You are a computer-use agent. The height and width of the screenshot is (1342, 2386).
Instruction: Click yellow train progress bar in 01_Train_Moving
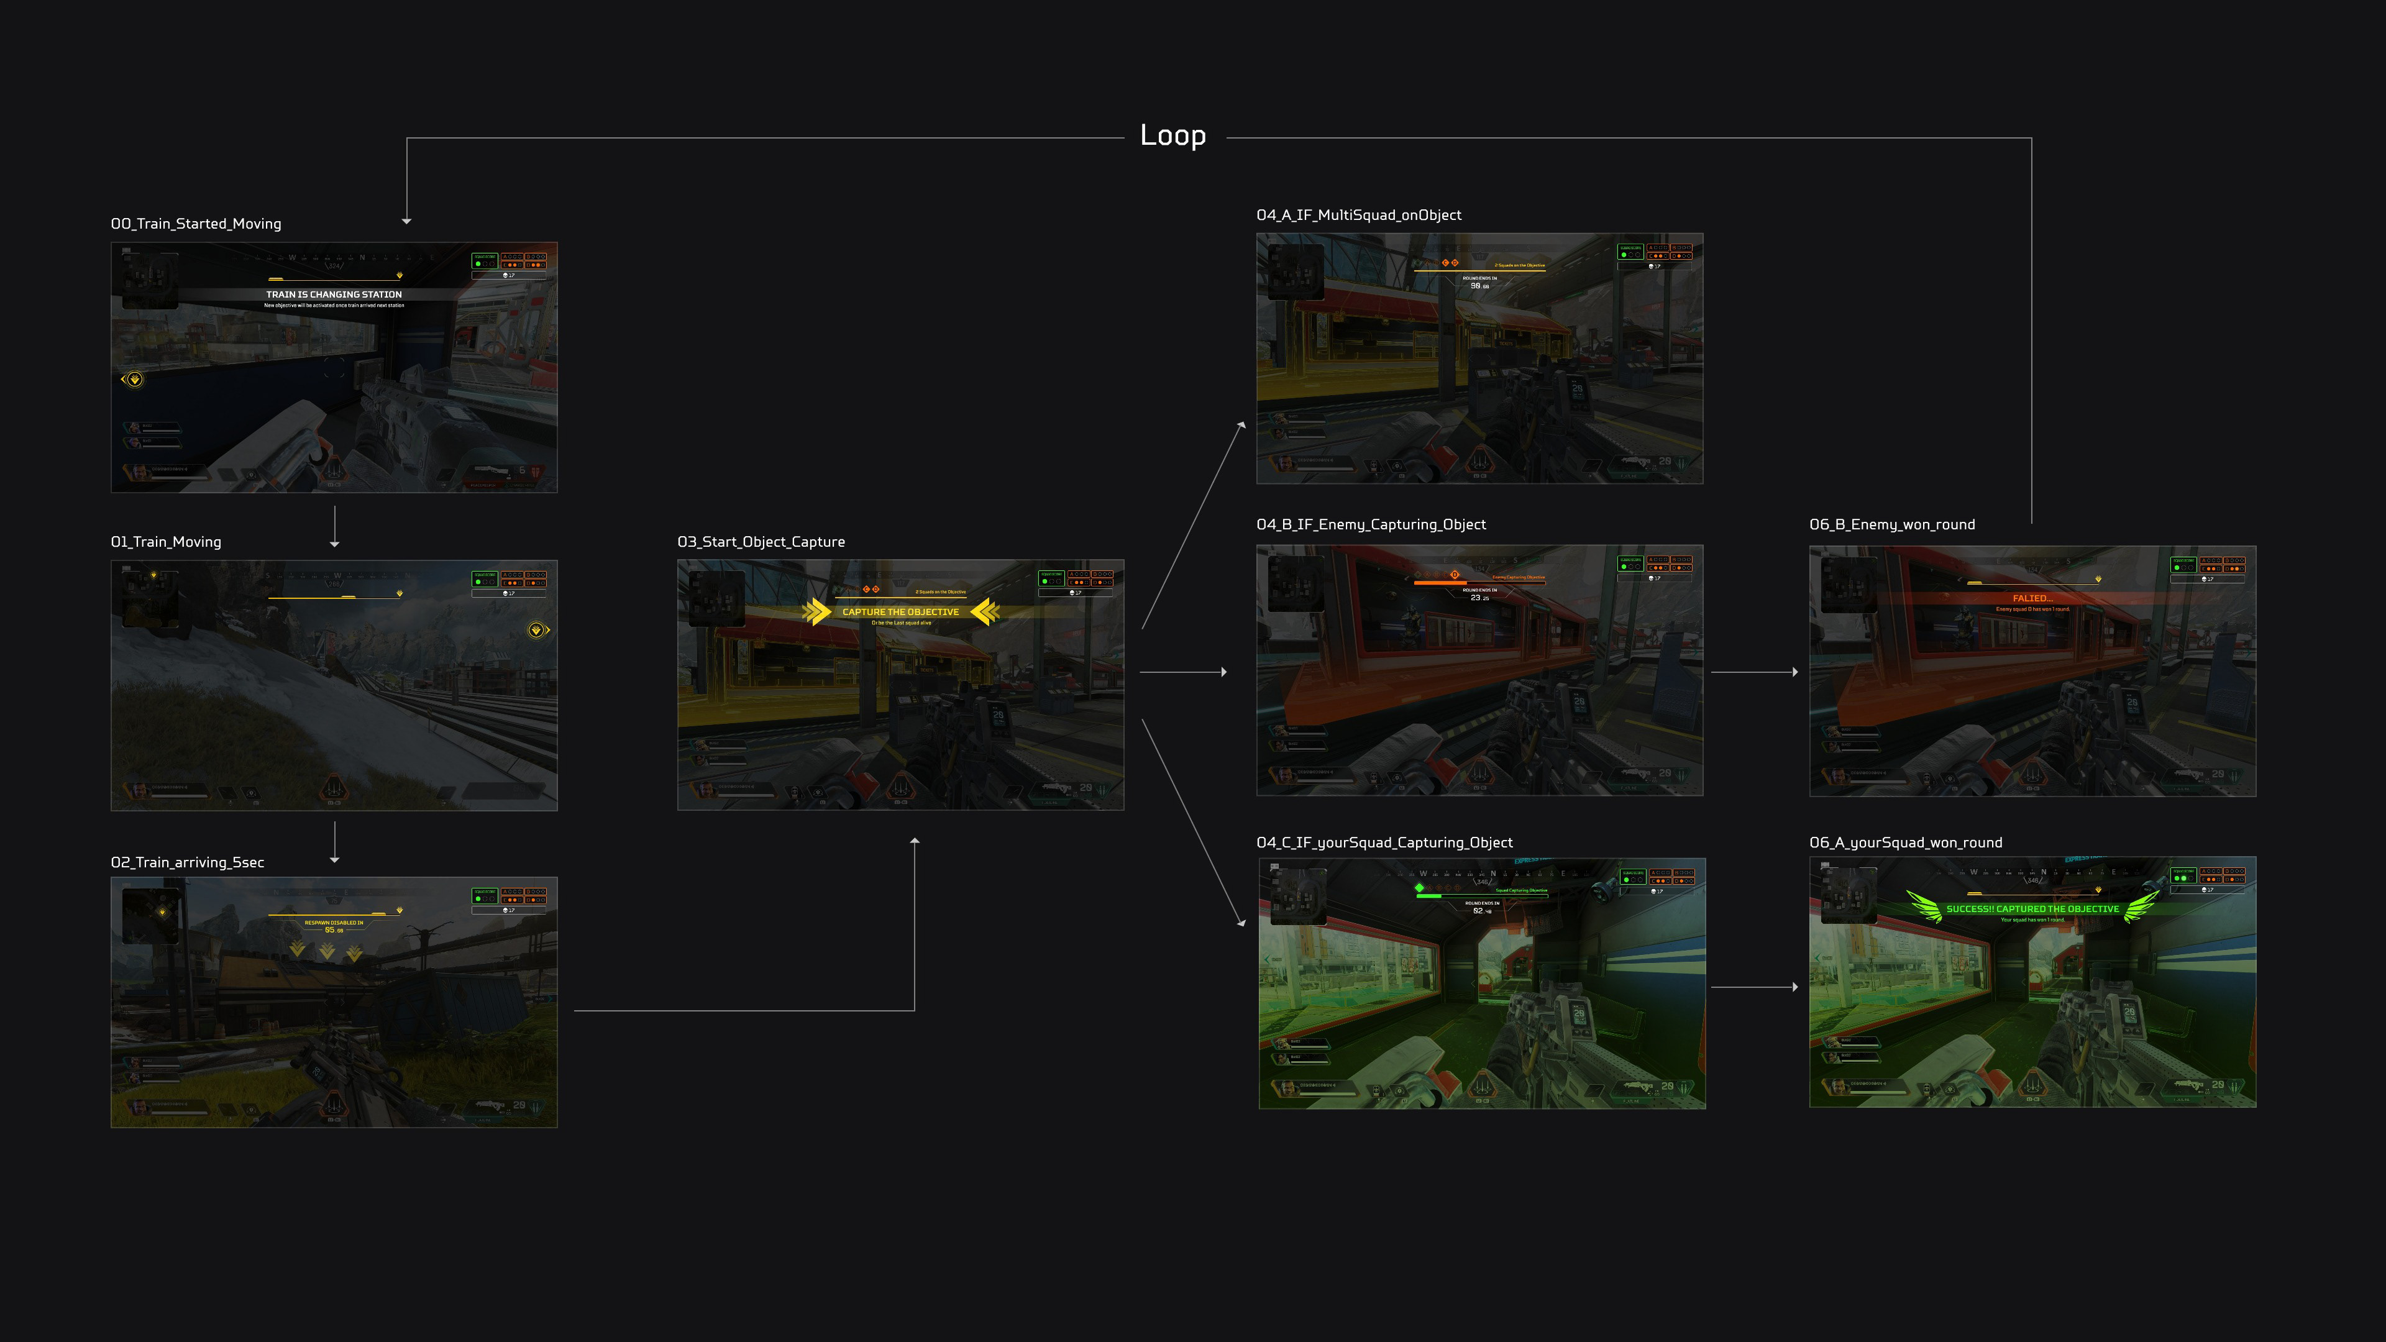pyautogui.click(x=334, y=597)
